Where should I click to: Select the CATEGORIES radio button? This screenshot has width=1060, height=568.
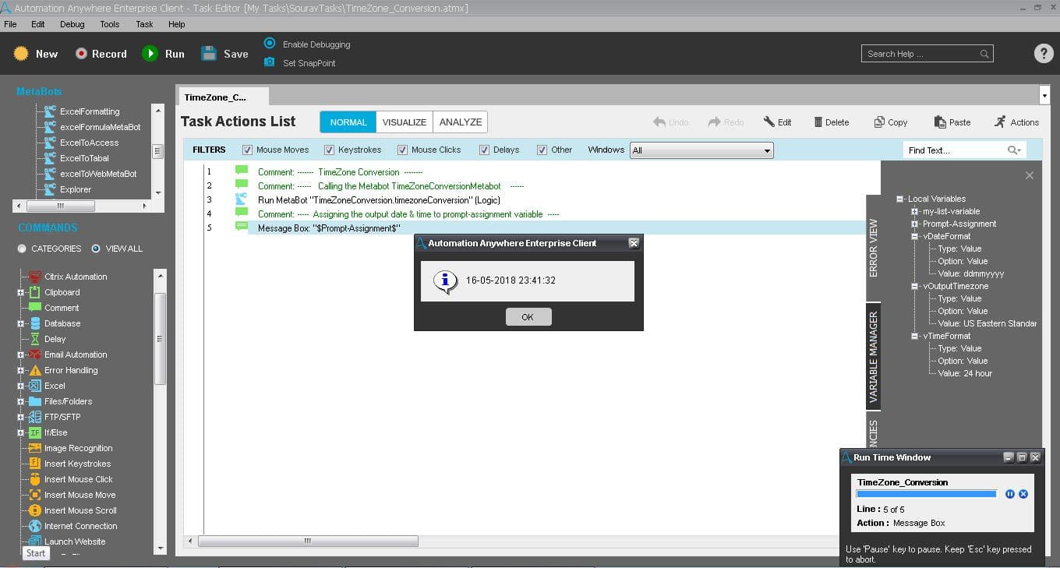pos(22,249)
